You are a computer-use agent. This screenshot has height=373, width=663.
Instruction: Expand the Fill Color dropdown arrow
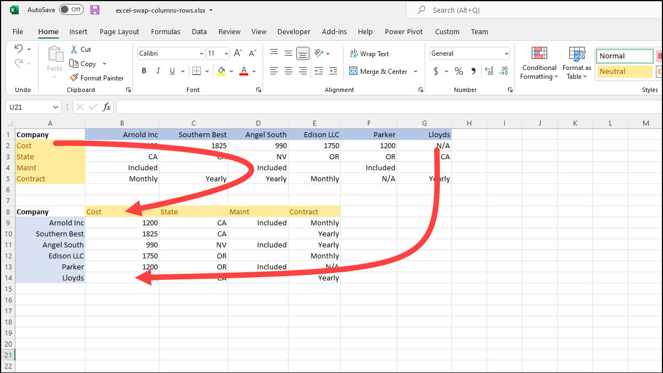[x=231, y=71]
